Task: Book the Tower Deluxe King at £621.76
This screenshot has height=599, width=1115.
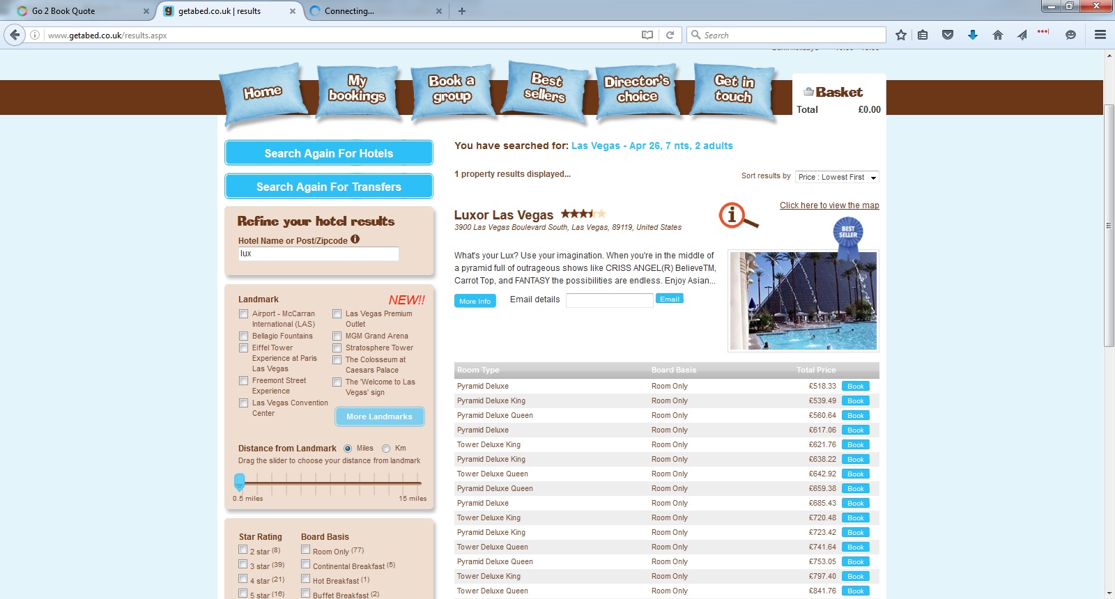Action: tap(856, 444)
